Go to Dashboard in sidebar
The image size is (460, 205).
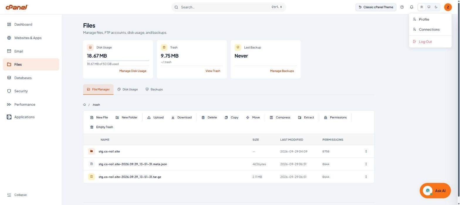click(x=31, y=24)
